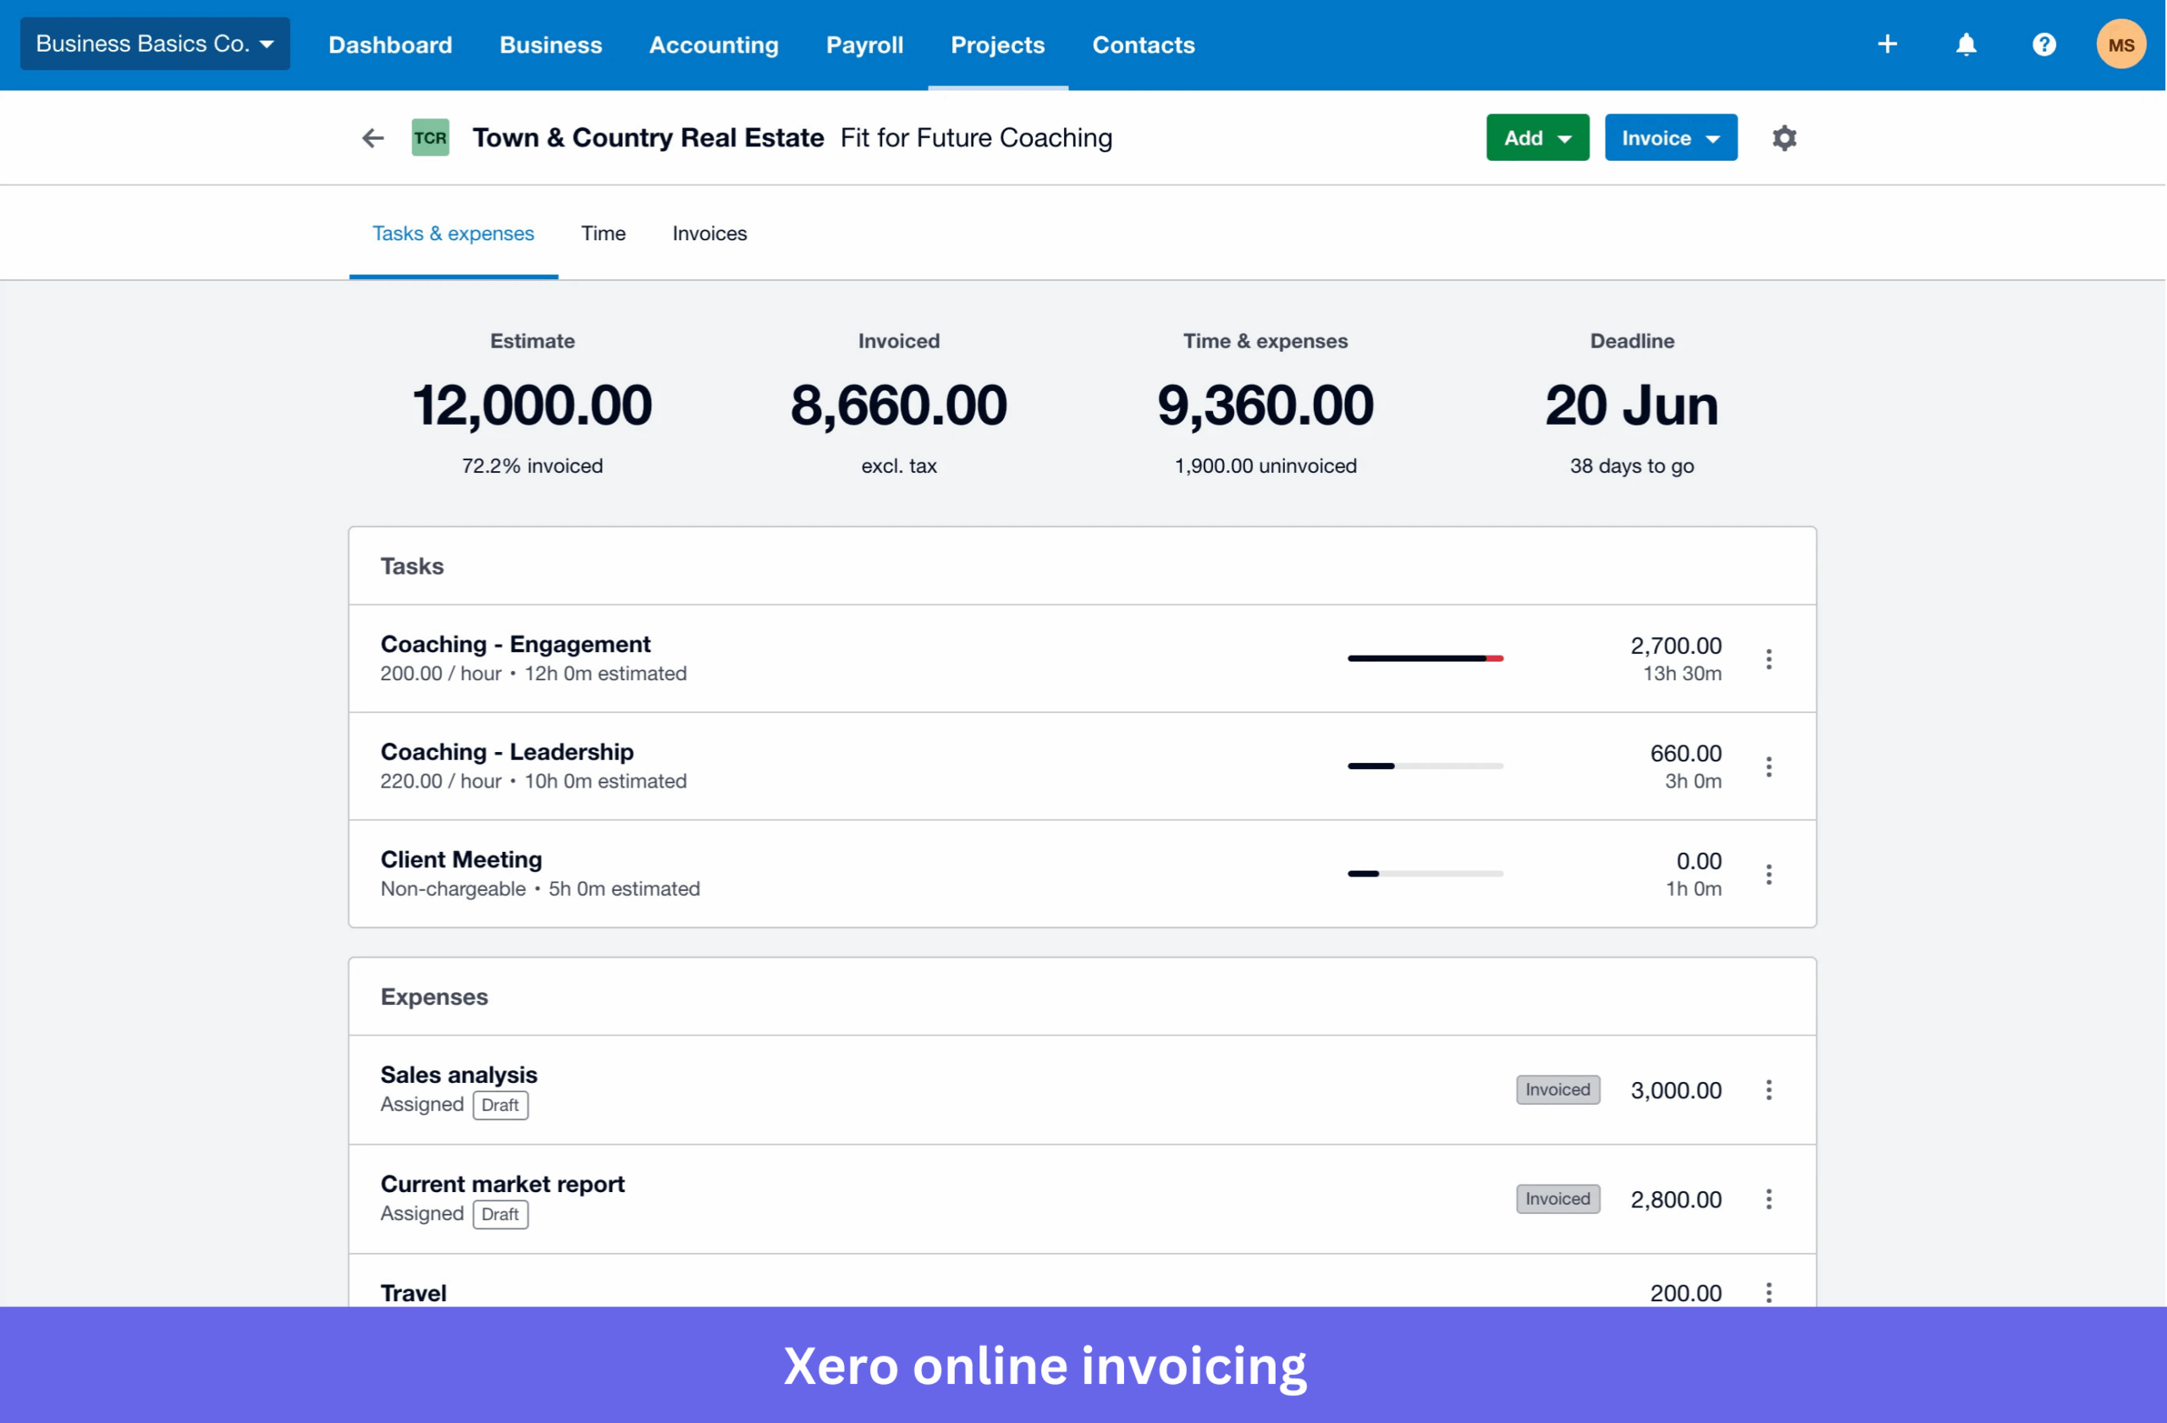Image resolution: width=2167 pixels, height=1423 pixels.
Task: Click the 13h 30m logged time
Action: [x=1682, y=673]
